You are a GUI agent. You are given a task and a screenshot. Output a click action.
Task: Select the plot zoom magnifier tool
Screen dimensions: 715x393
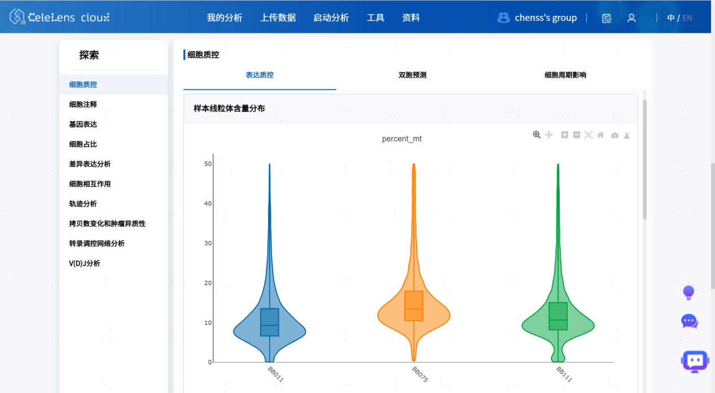537,135
